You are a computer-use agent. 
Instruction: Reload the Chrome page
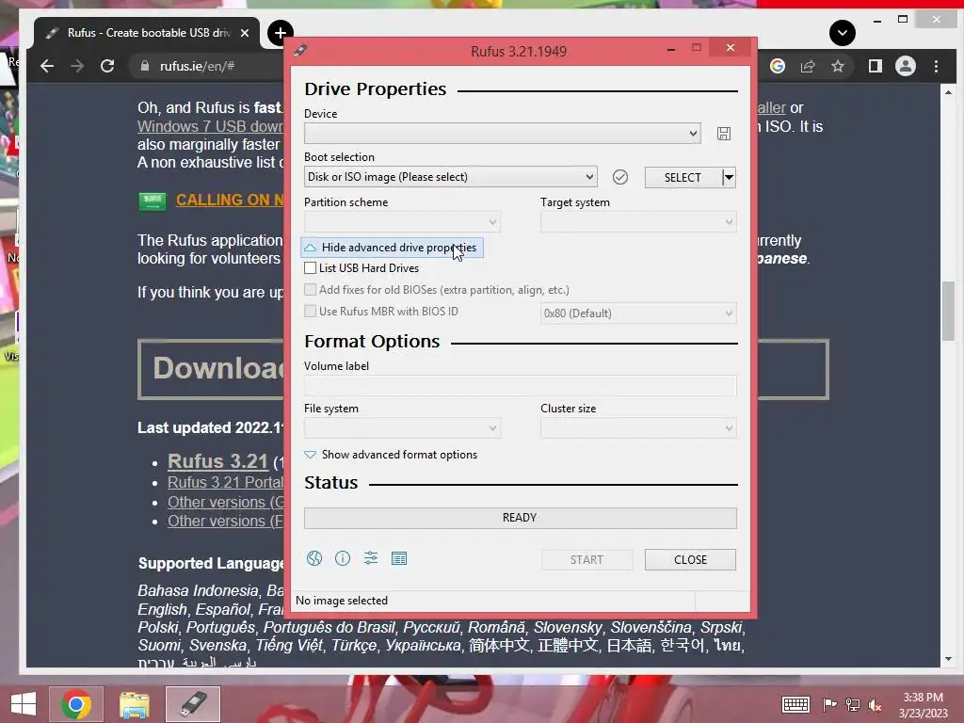click(x=107, y=66)
